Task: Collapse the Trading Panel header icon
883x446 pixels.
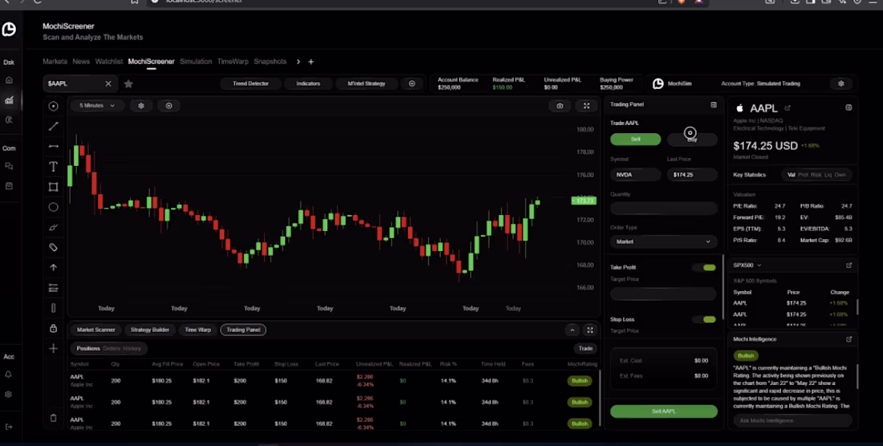Action: (x=714, y=104)
